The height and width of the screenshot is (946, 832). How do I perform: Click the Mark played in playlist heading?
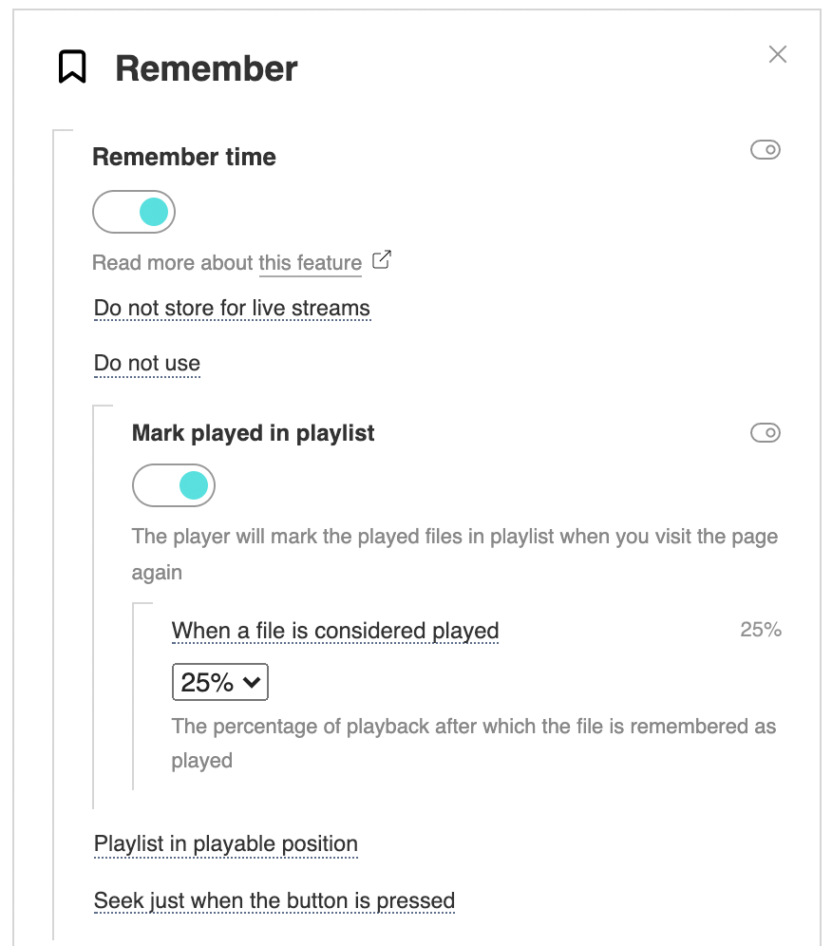[x=253, y=433]
